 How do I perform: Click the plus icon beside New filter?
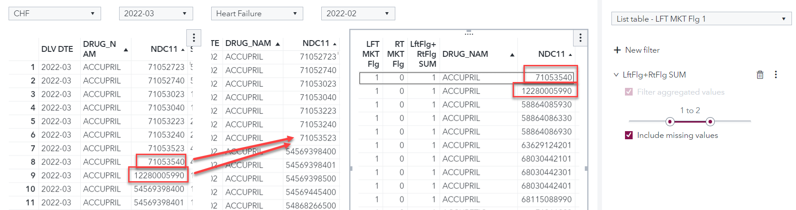[617, 50]
